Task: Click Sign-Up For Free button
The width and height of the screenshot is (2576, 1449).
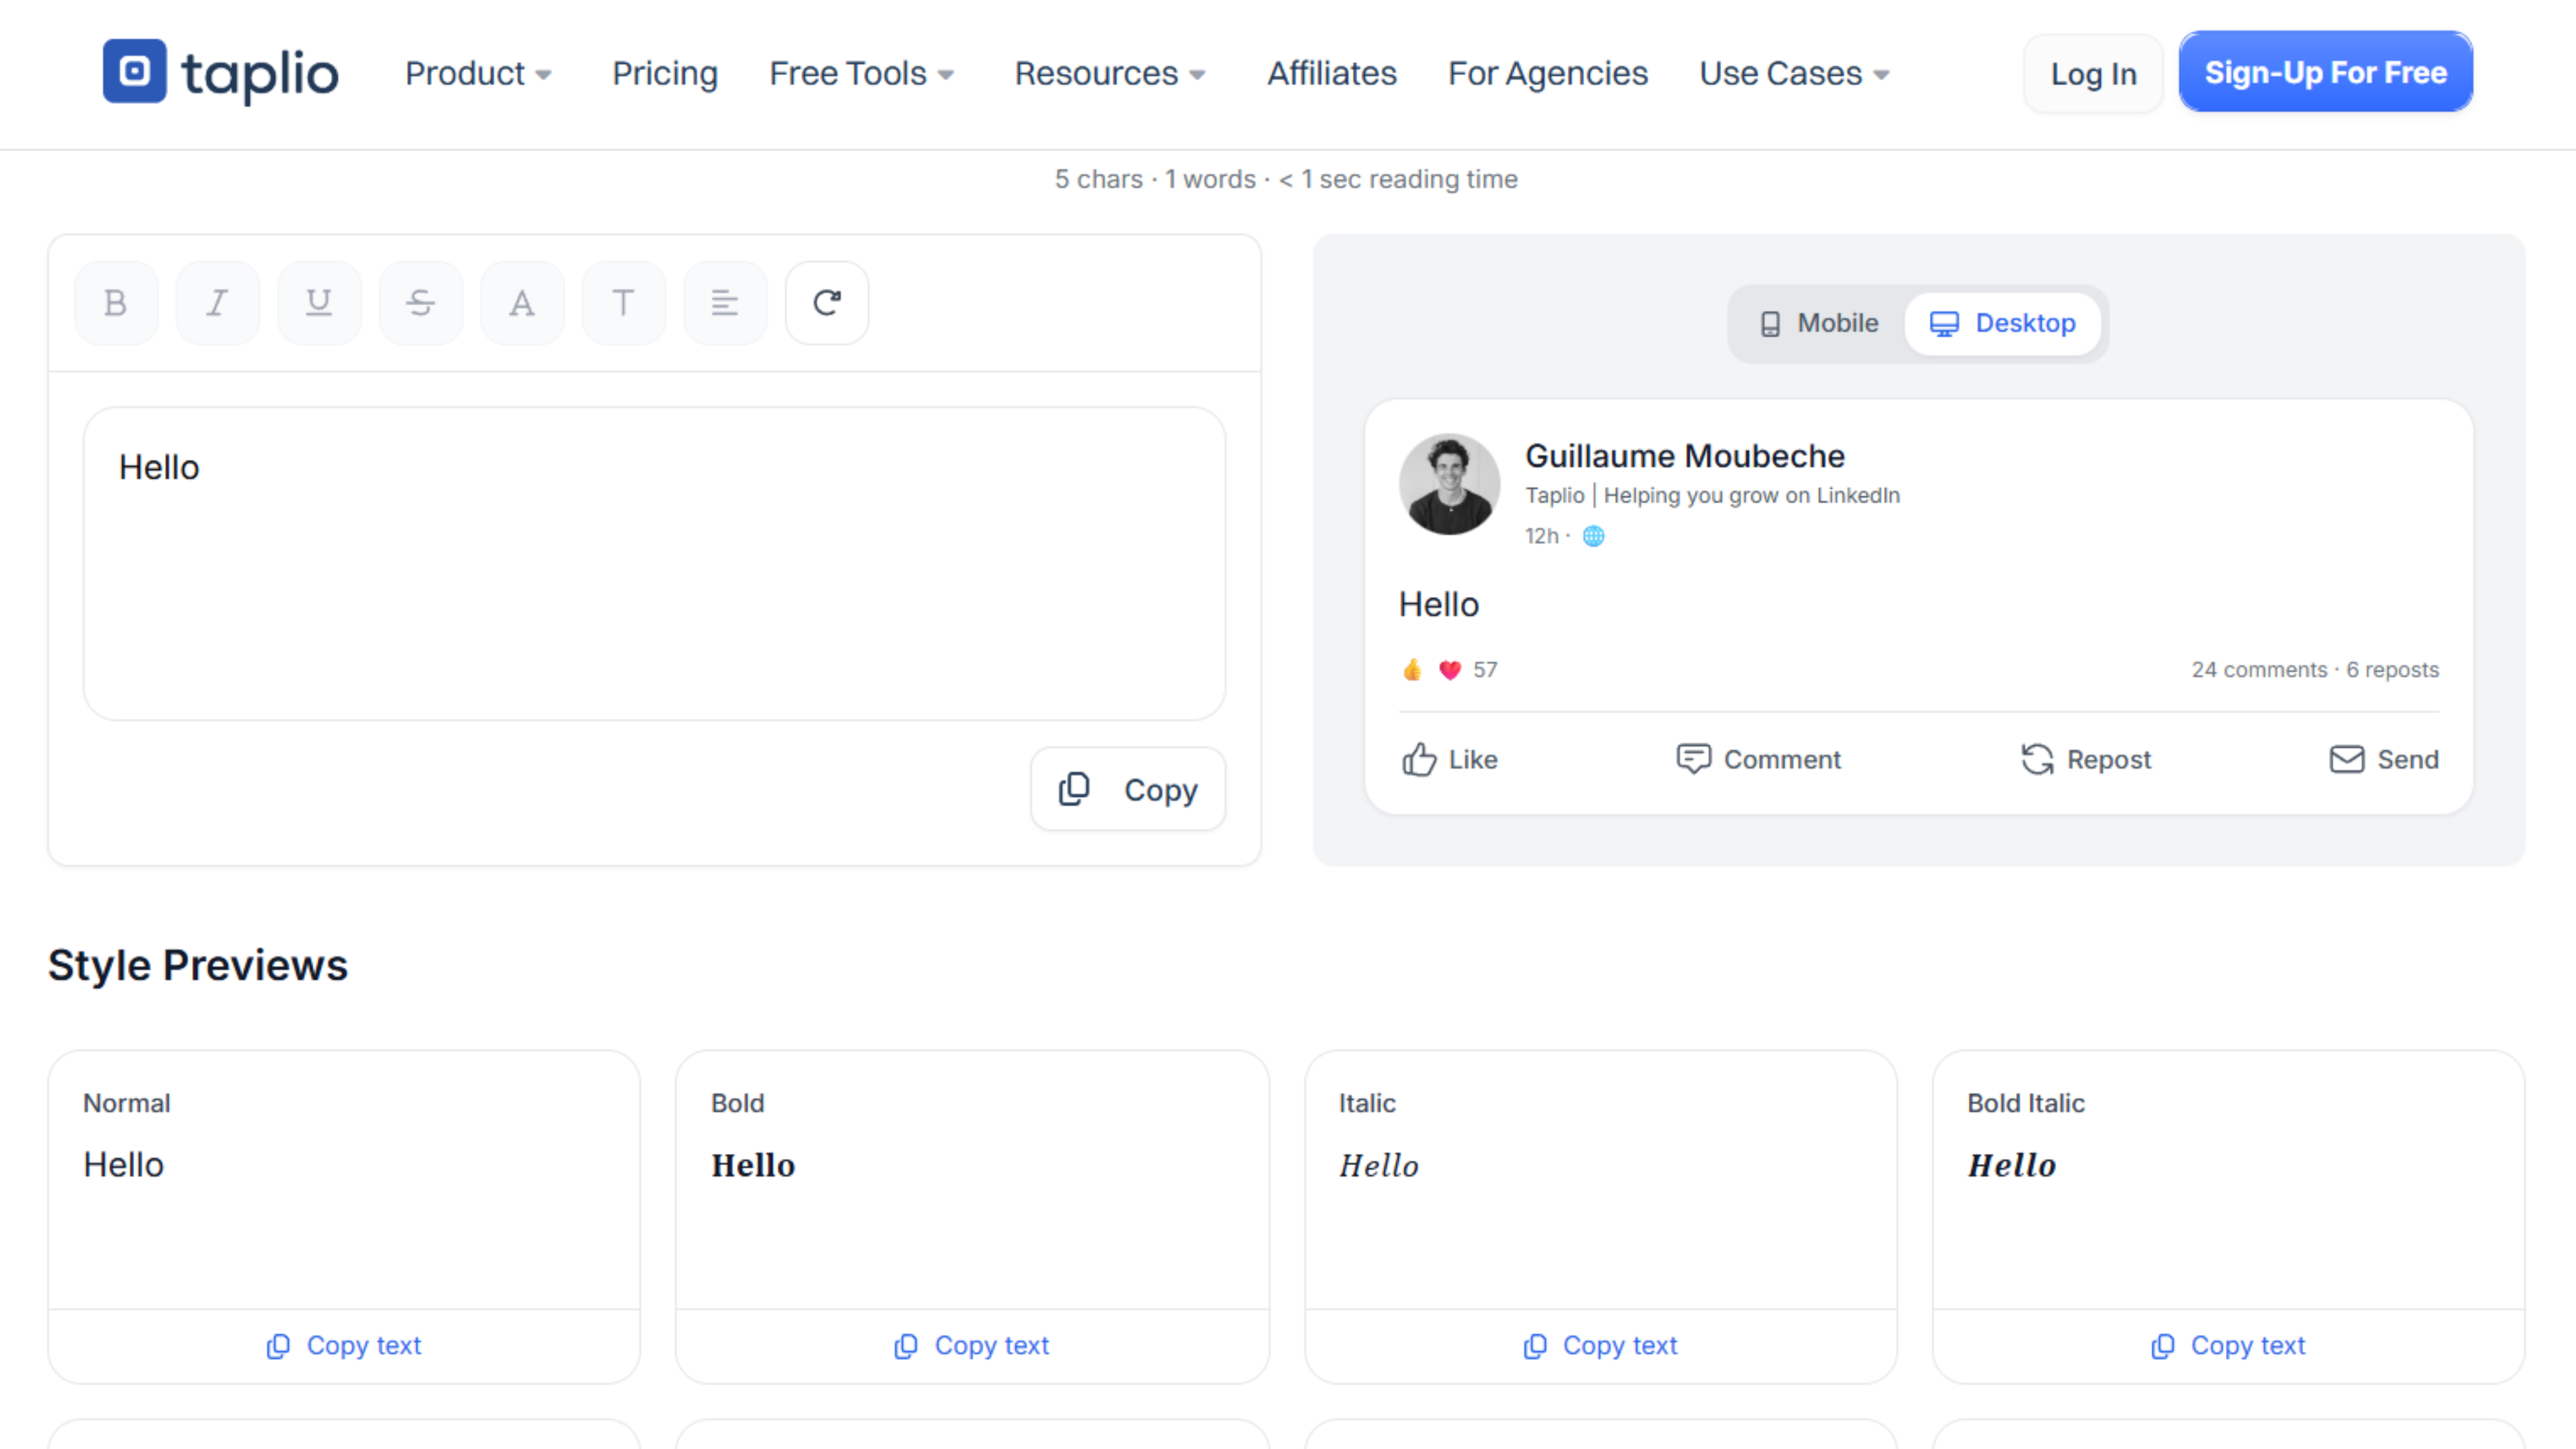Action: pos(2325,72)
